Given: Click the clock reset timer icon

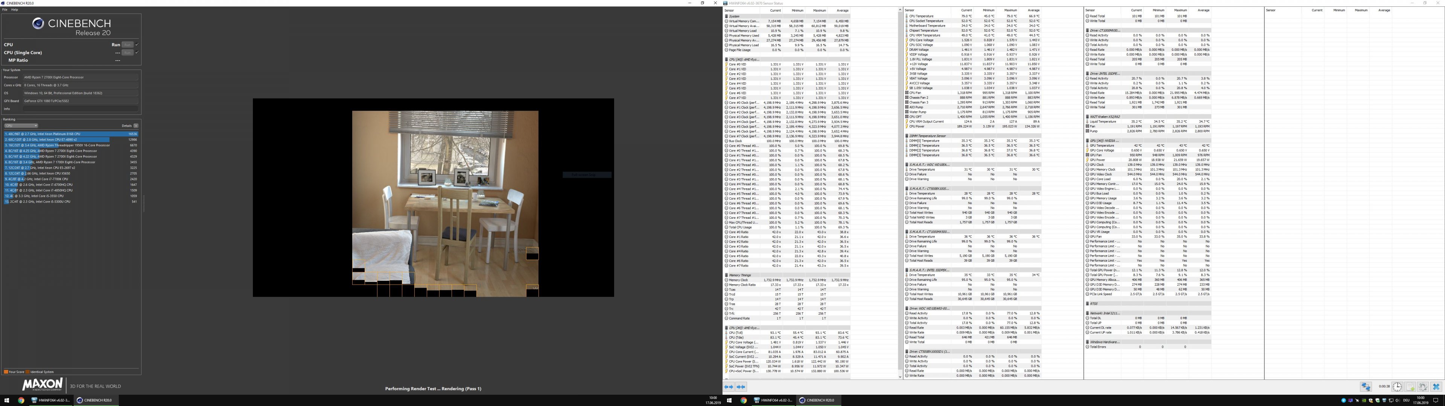Looking at the screenshot, I should point(1397,387).
